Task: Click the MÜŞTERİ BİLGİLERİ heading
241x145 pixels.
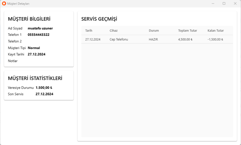Action: (29, 19)
